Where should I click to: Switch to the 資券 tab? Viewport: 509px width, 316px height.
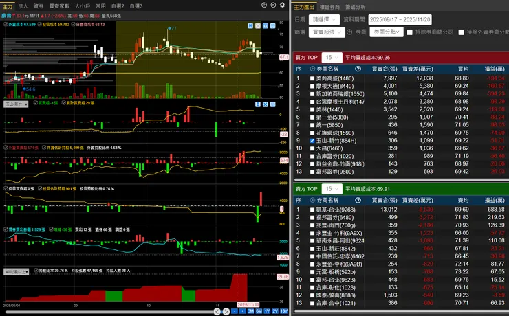[x=39, y=5]
